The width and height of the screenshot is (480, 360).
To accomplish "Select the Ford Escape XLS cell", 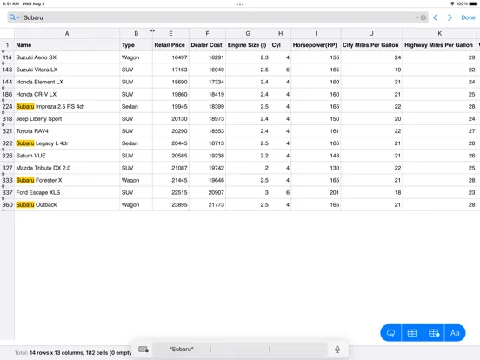I will tap(67, 192).
